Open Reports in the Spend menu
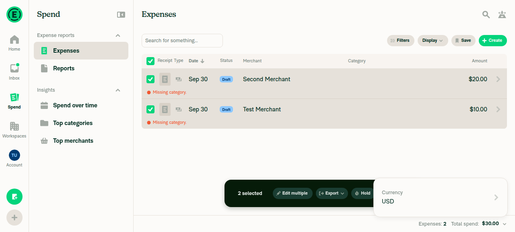 click(x=81, y=68)
